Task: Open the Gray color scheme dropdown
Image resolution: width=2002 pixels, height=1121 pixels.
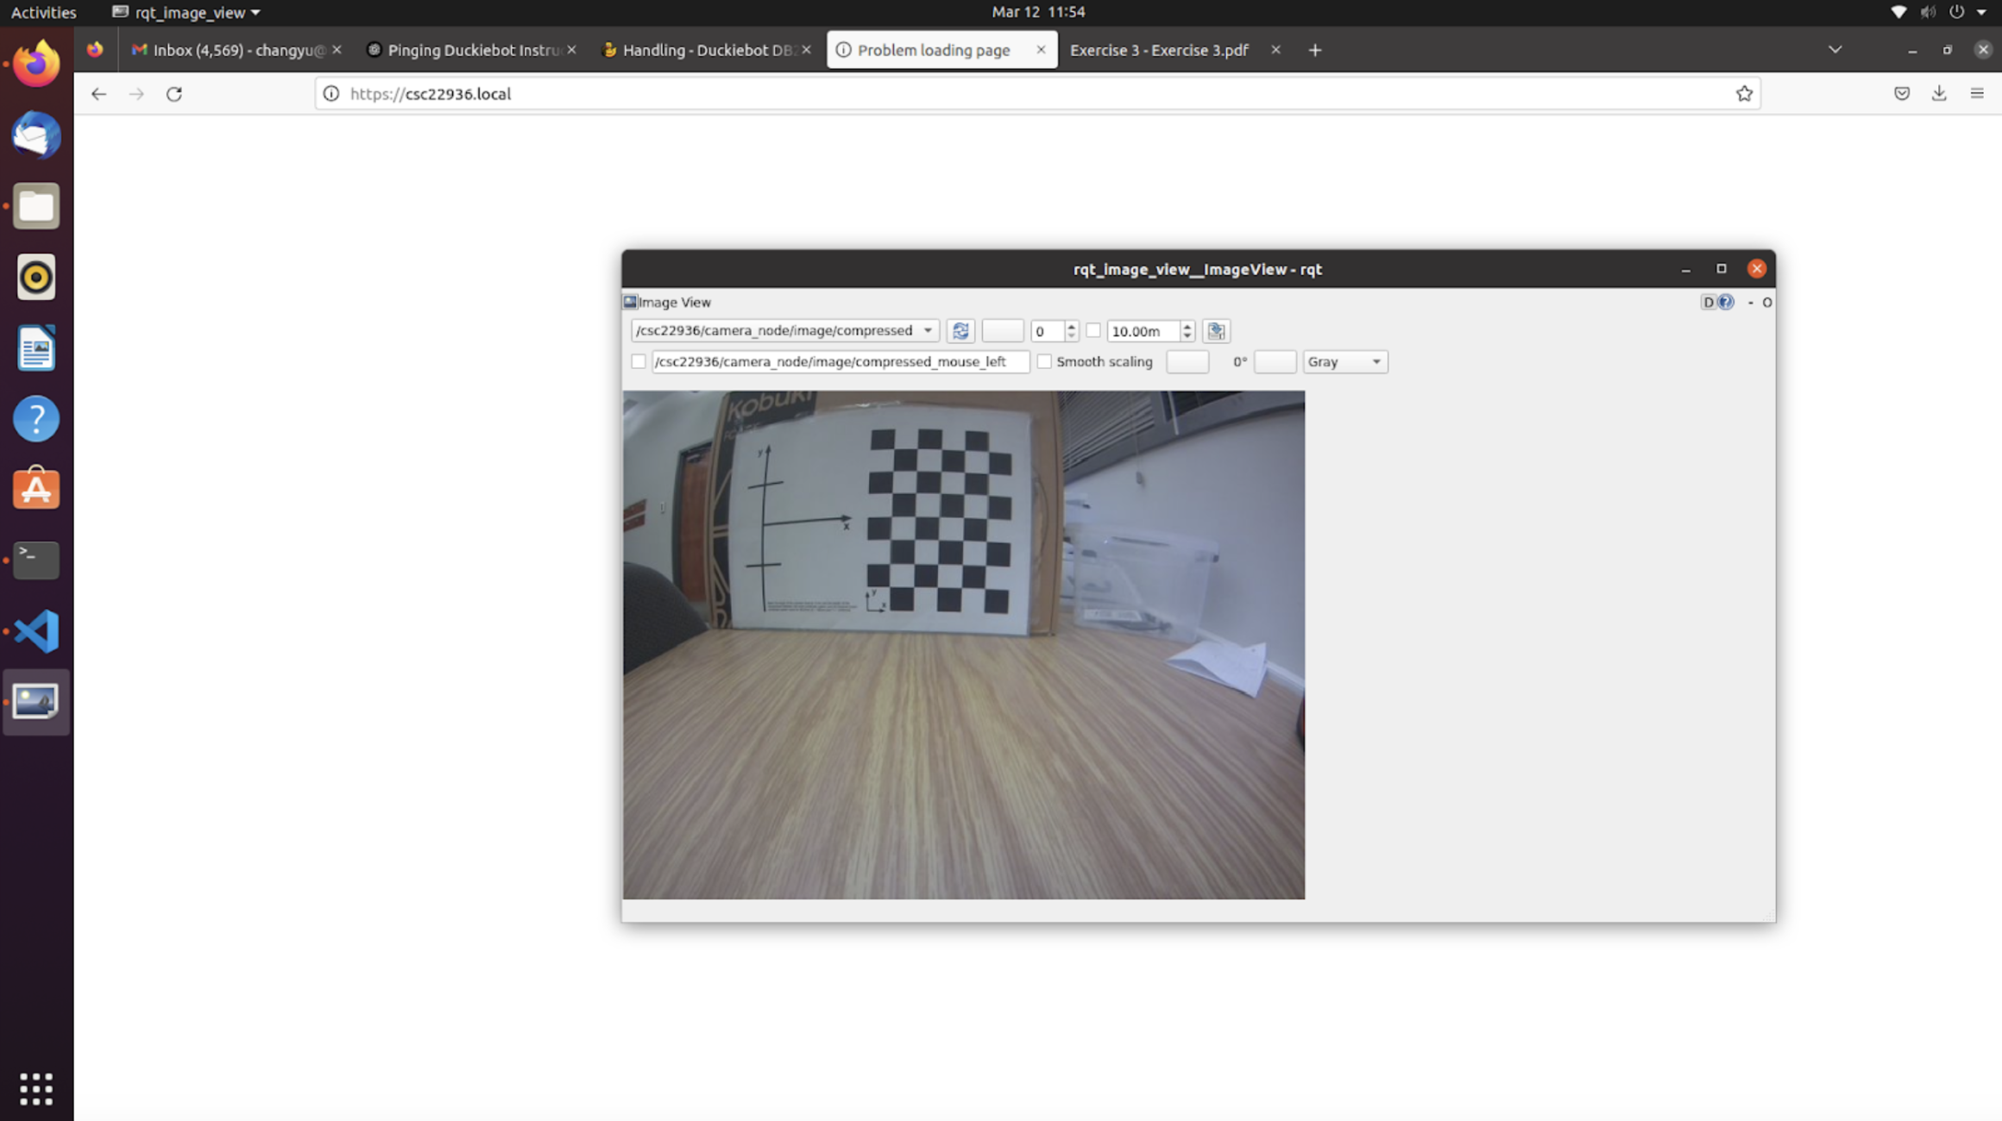Action: 1344,362
